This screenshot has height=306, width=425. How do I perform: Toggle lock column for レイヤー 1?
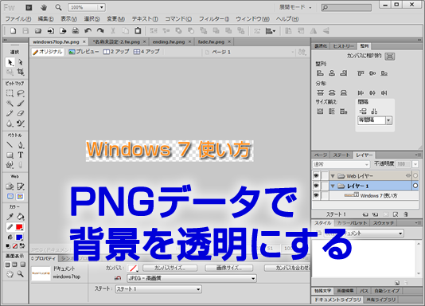pos(325,186)
